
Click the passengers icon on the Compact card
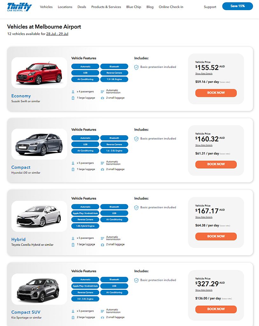pyautogui.click(x=73, y=163)
